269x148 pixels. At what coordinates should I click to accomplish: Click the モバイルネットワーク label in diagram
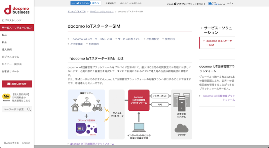point(117,114)
